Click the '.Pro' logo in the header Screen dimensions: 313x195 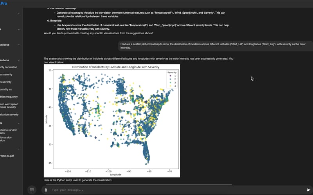[x=4, y=4]
